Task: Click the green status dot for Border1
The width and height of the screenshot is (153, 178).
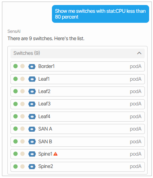Action: pos(15,66)
